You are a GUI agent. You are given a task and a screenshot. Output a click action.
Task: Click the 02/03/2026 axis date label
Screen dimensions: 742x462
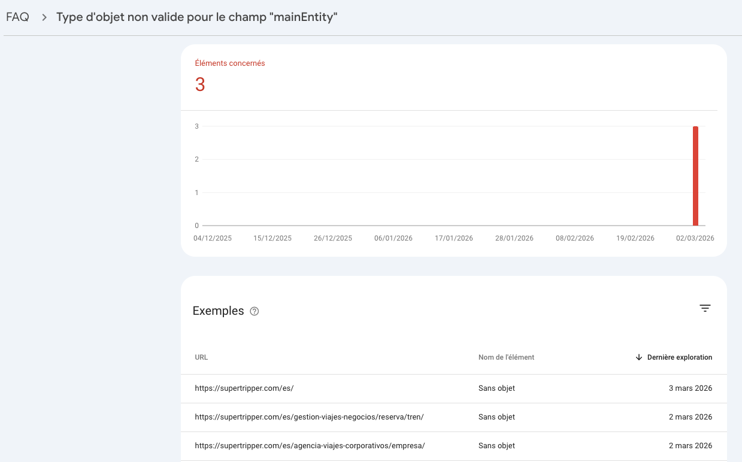click(695, 238)
